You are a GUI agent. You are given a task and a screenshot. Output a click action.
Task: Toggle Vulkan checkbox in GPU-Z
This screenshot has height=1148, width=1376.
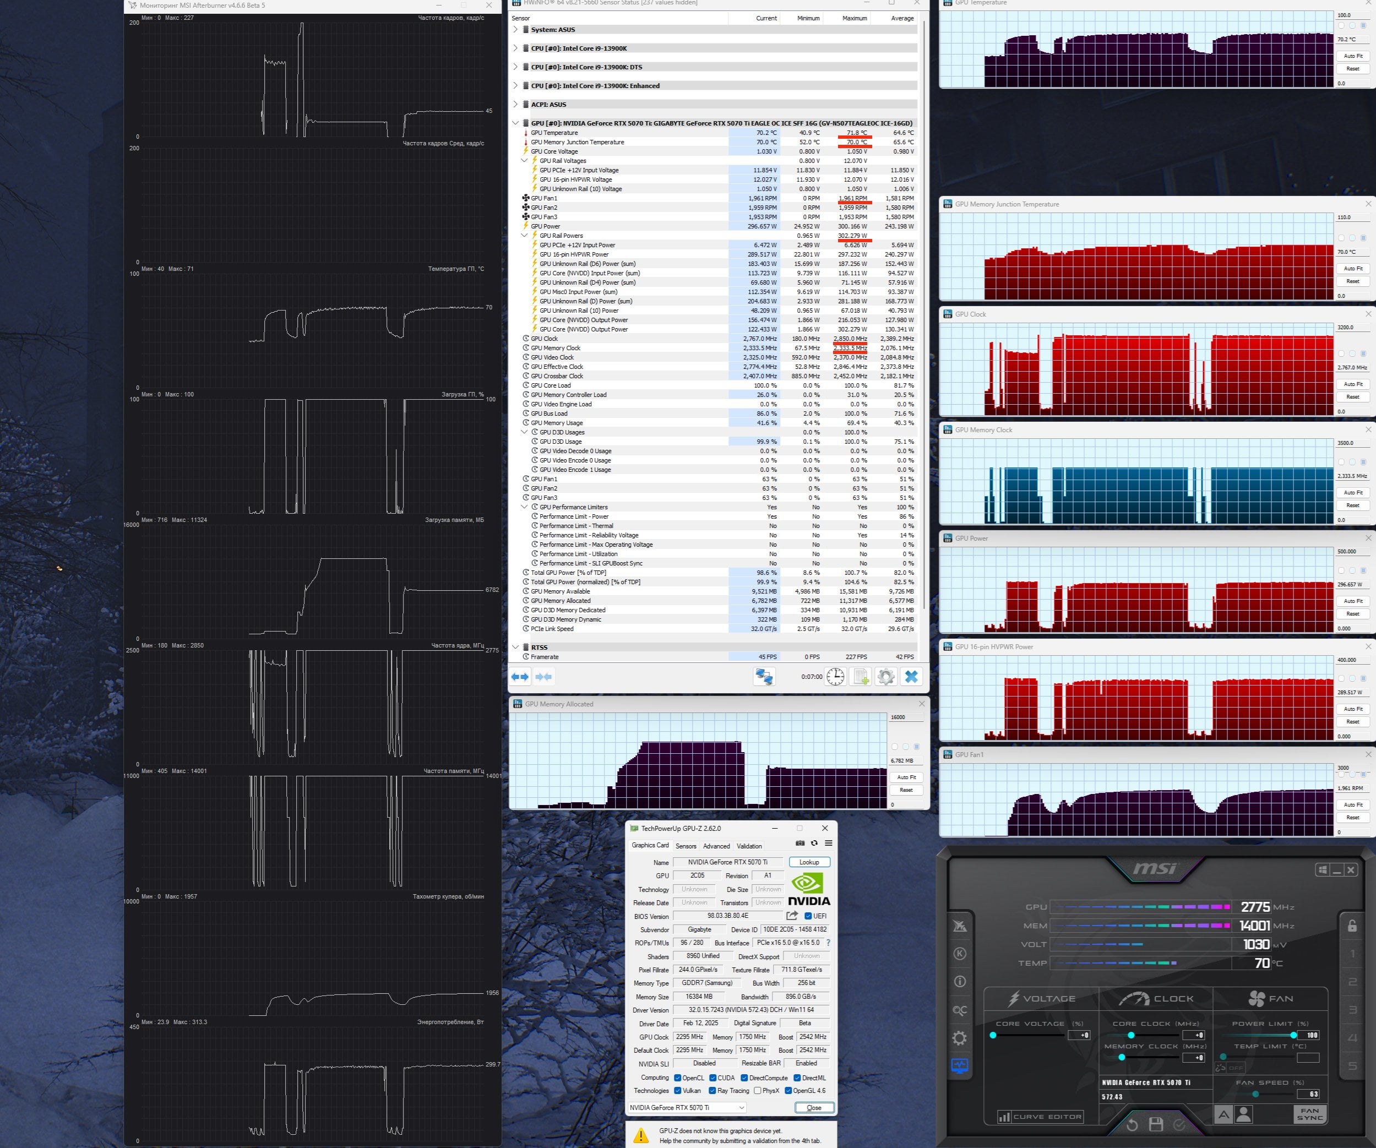click(x=677, y=1091)
